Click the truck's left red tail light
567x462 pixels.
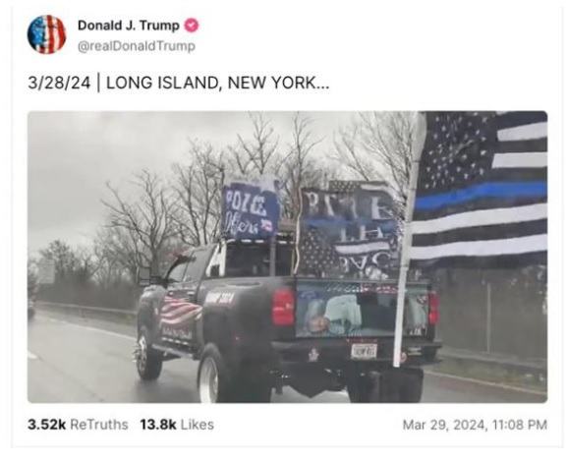[283, 307]
